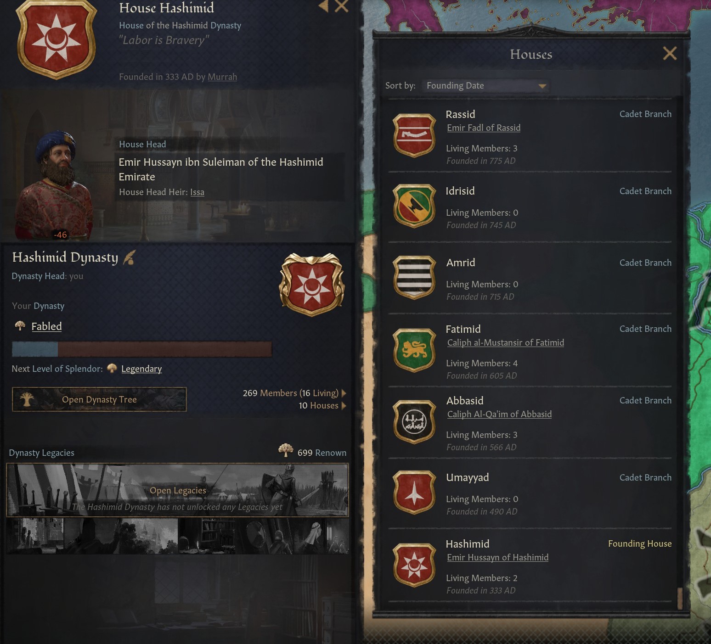711x644 pixels.
Task: Click the Umayyad red star shield
Action: tap(414, 493)
